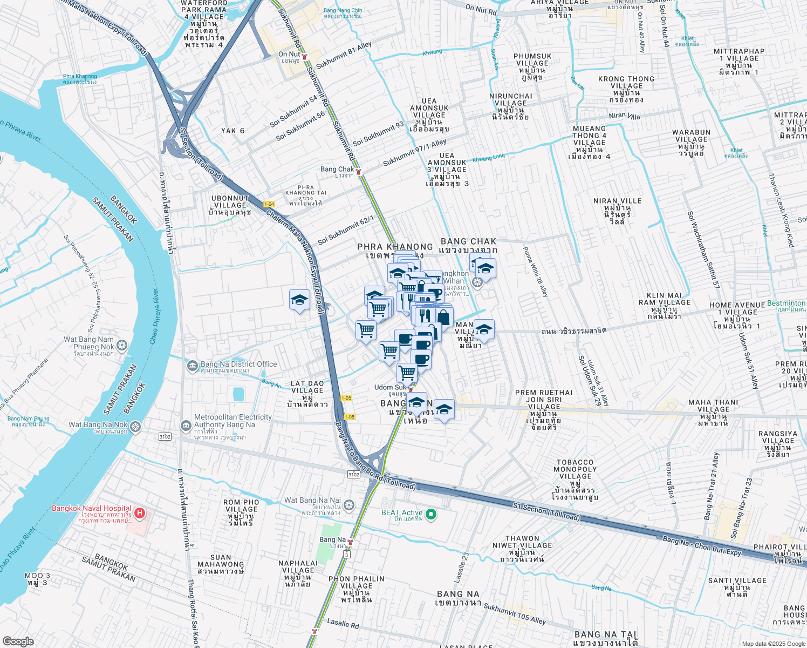Select the graduation cap marker near Man Villa
The image size is (807, 648).
[484, 330]
